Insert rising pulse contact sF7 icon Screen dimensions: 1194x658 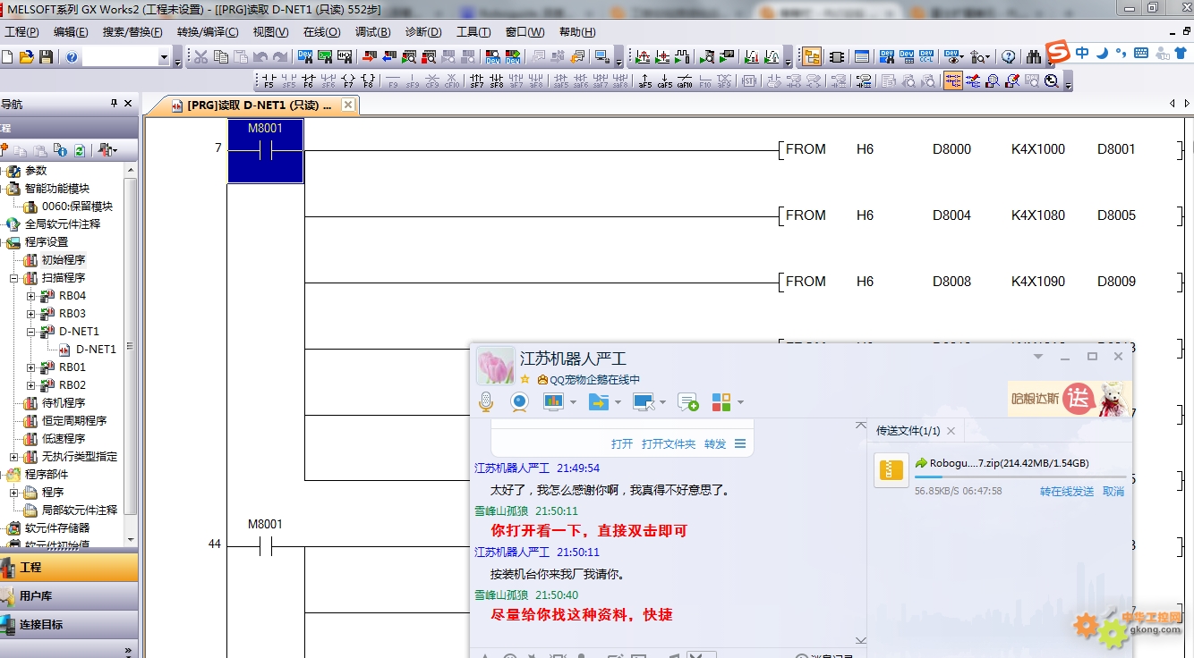(477, 81)
